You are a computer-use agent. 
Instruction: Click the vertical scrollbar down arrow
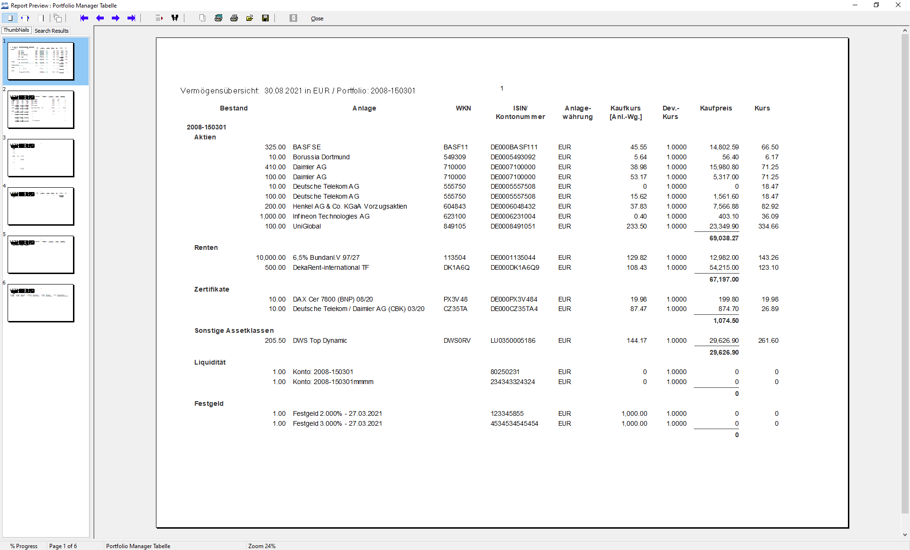[905, 535]
